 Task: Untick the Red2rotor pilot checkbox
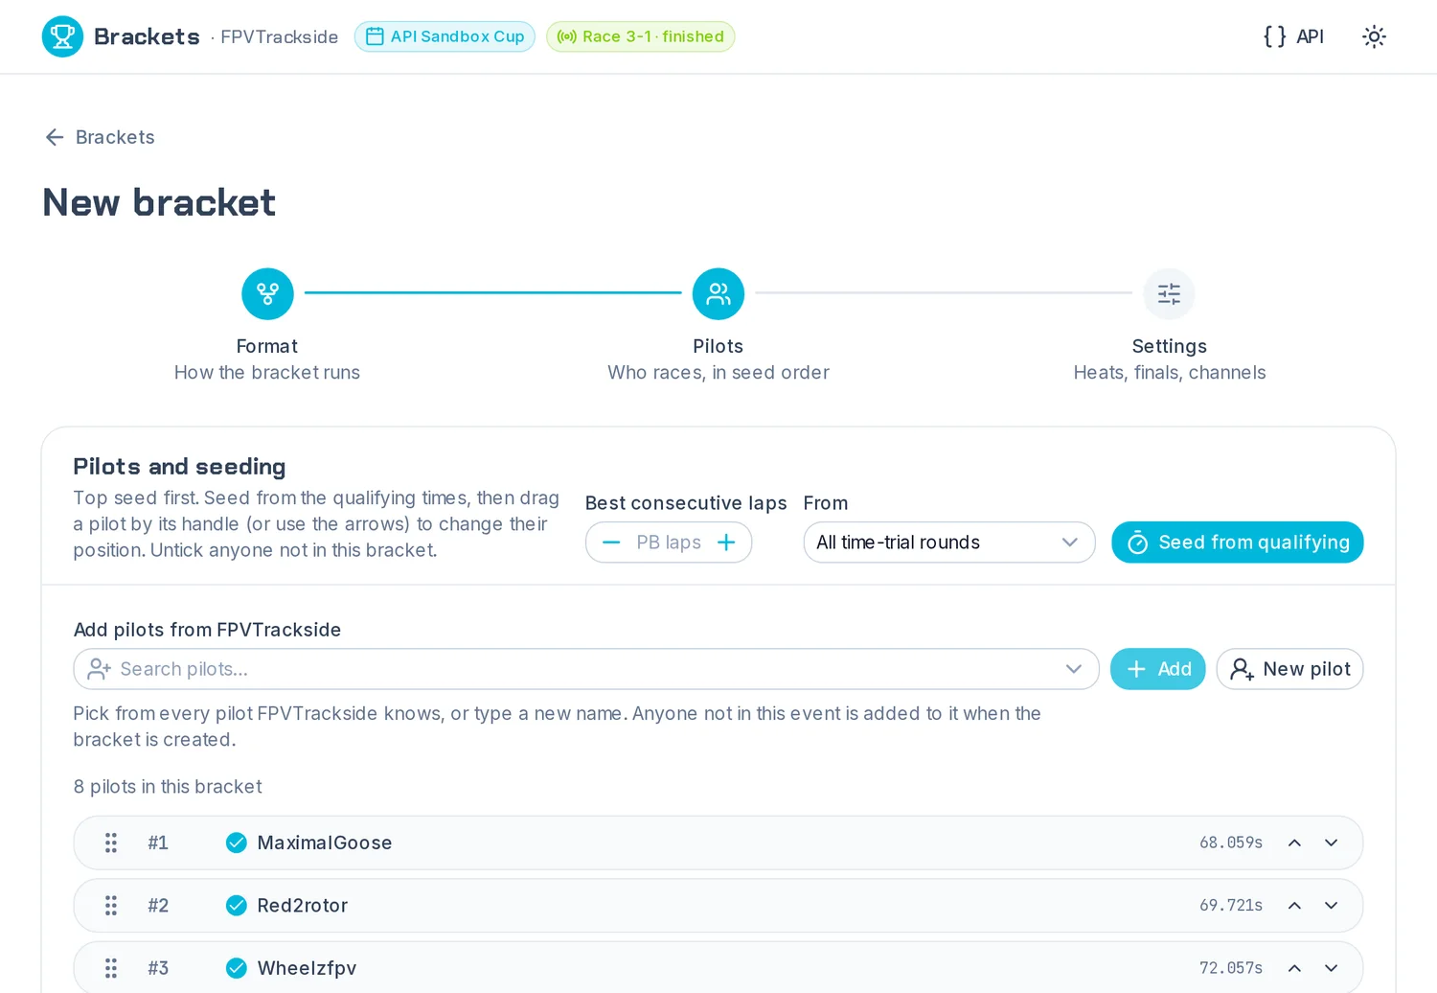(x=236, y=905)
